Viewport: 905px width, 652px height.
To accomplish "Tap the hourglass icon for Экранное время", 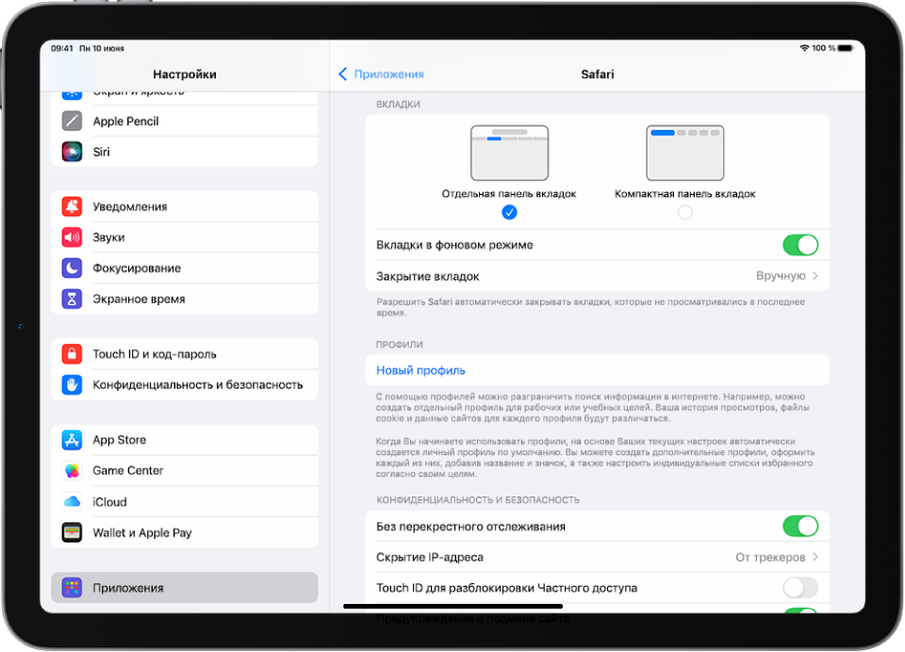I will 72,299.
